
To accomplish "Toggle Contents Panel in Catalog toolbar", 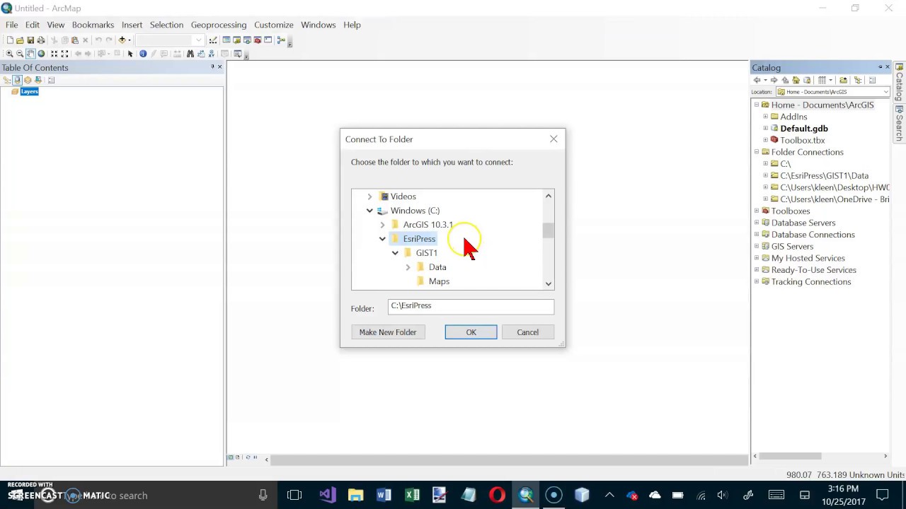I will (858, 80).
